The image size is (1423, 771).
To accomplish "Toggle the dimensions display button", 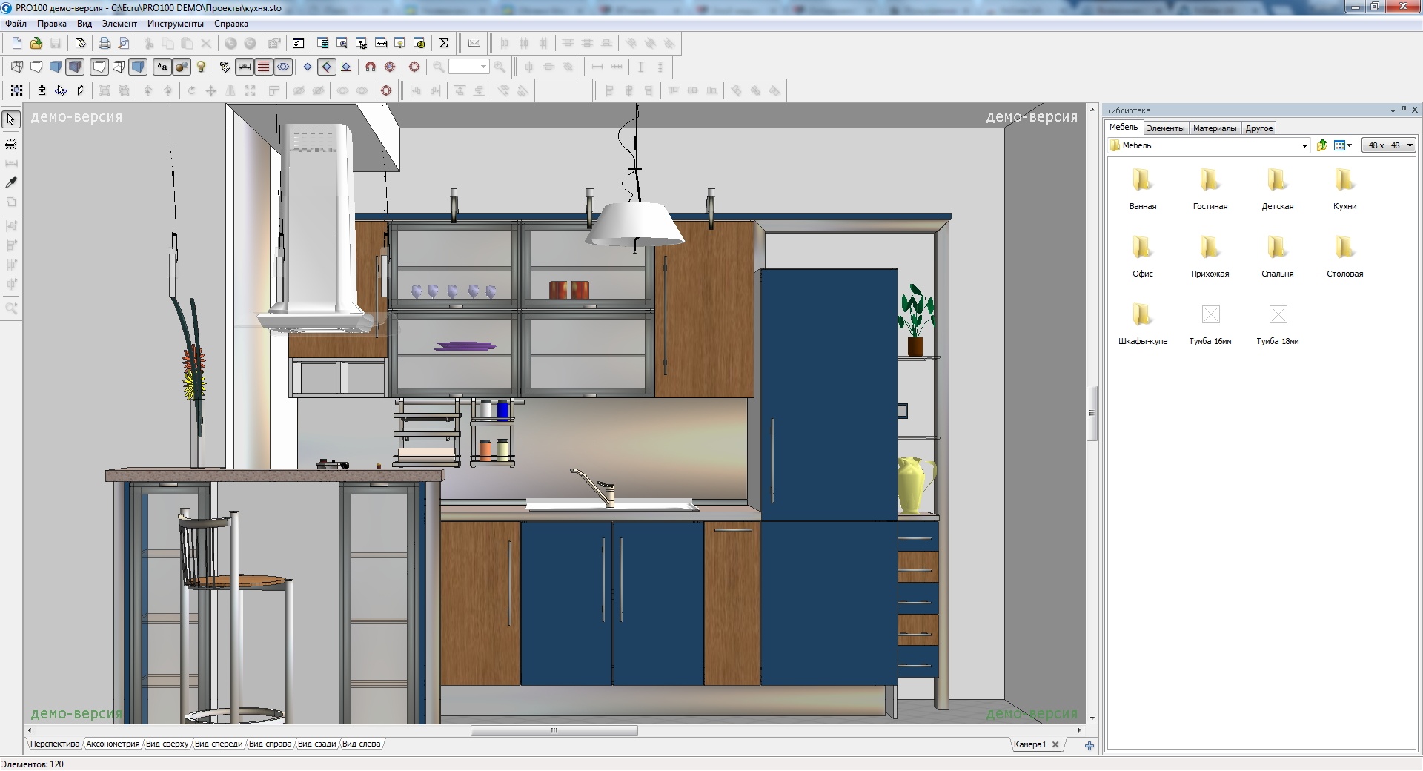I will point(244,67).
